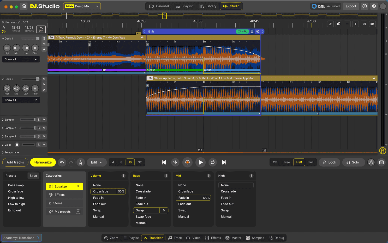
Task: Click the zoom-in plus icon above the timeline
Action: 355,24
